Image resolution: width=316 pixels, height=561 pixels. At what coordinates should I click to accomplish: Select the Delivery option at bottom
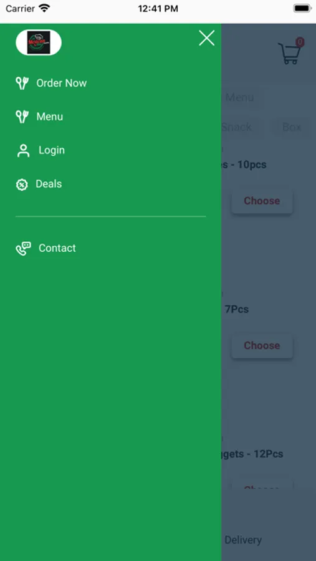(243, 540)
